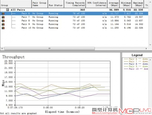152x115 pixels.
Task: Collapse the All Pairs group
Action: (x=8, y=10)
